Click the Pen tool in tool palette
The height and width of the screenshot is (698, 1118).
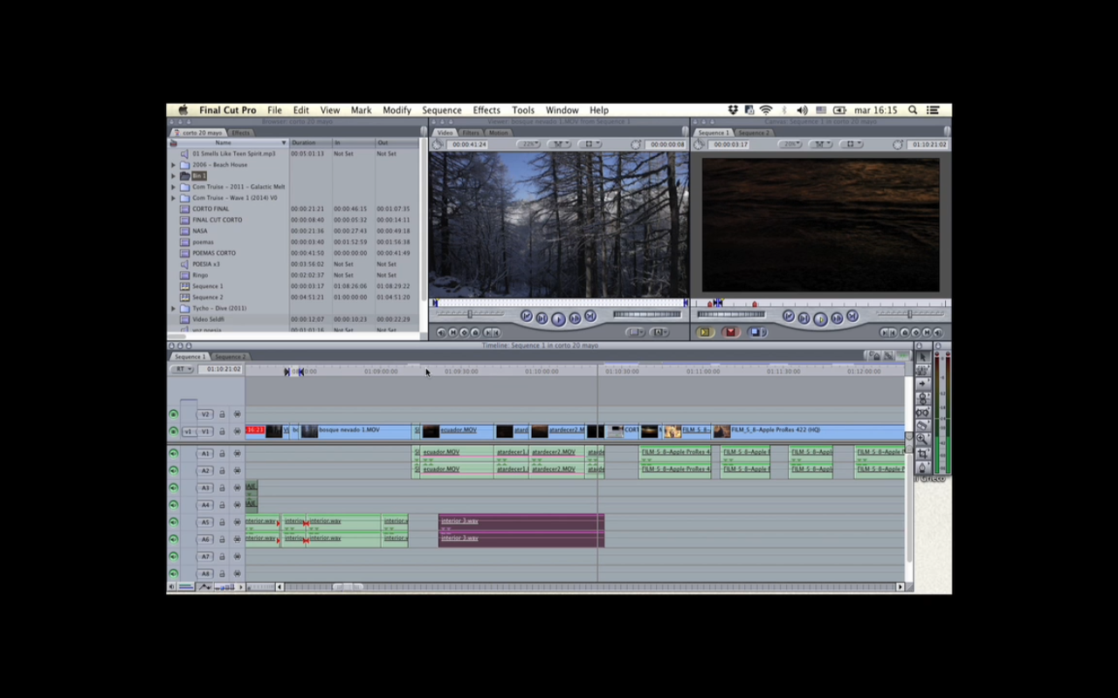[922, 468]
